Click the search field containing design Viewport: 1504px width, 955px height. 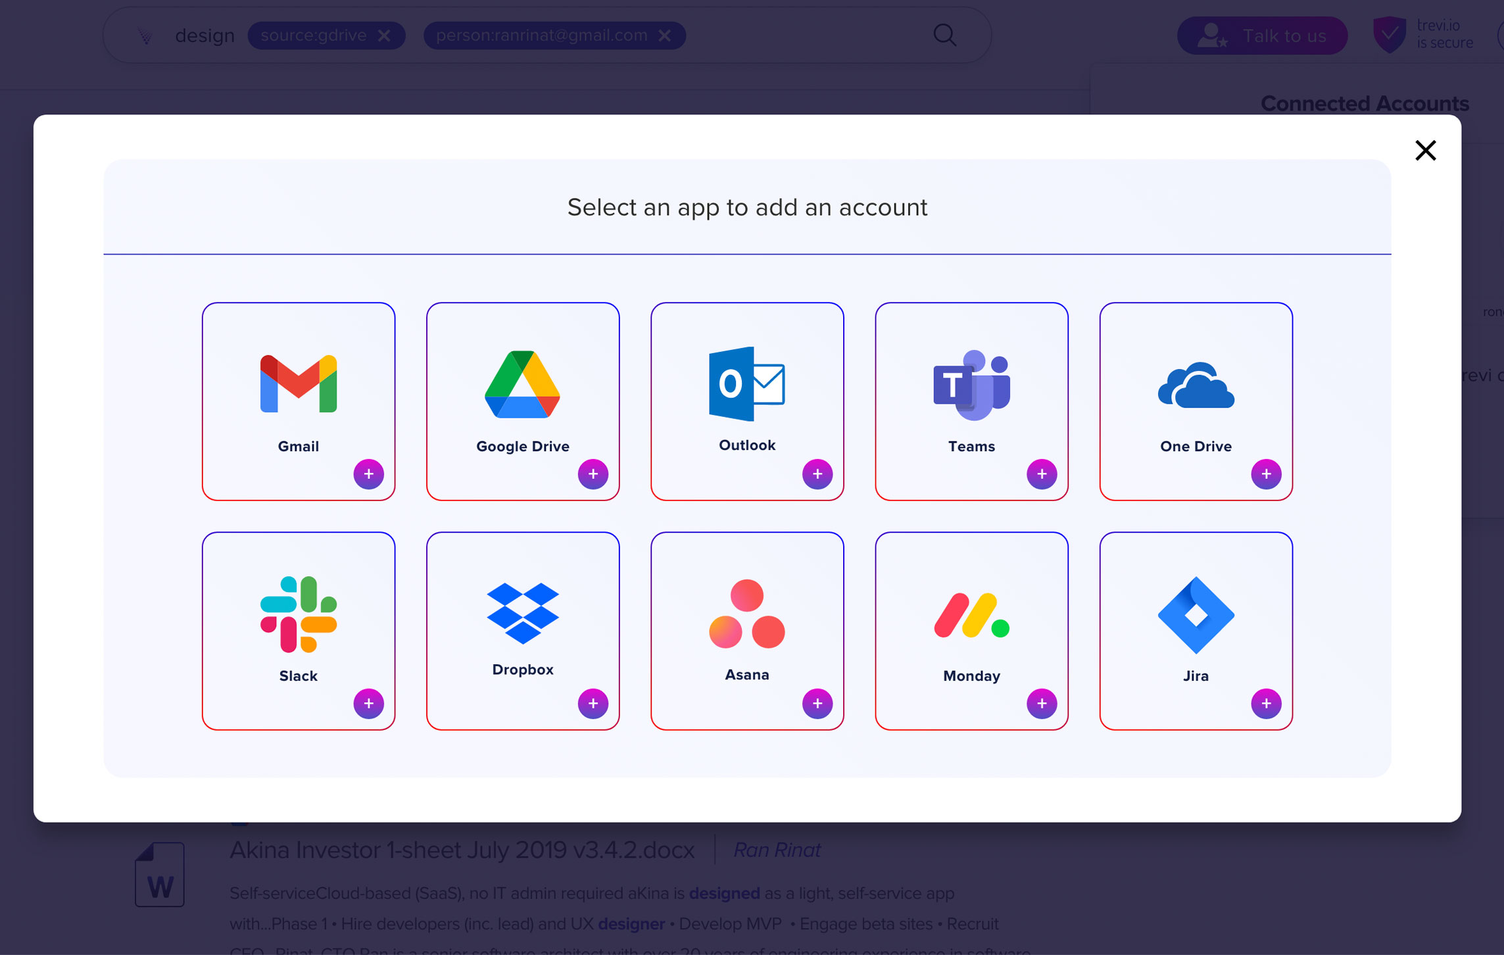tap(546, 35)
